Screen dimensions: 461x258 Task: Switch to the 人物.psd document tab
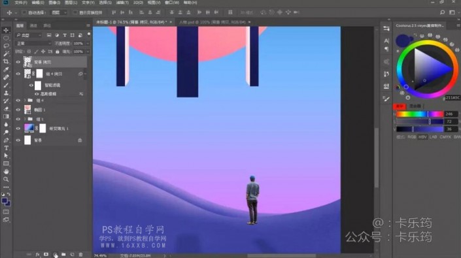213,22
